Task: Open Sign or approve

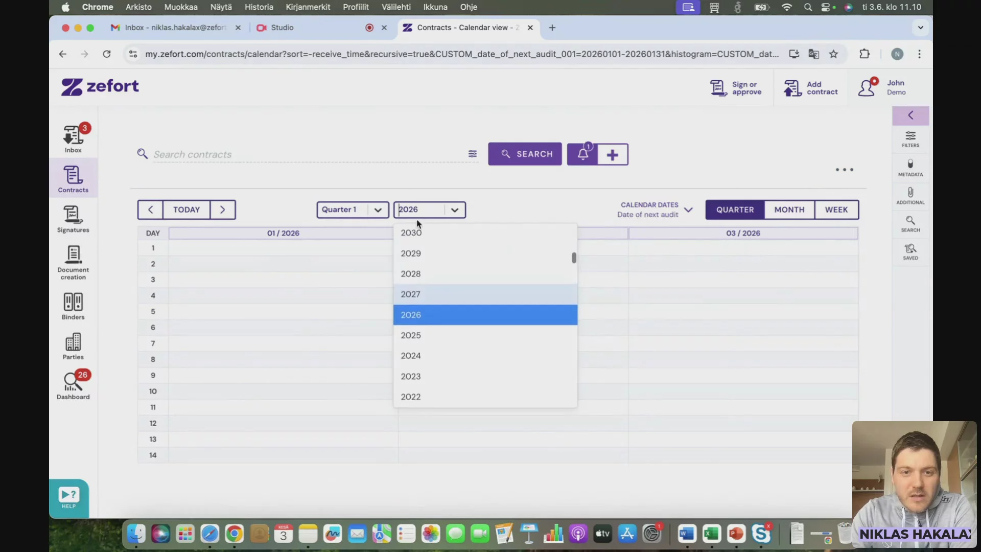Action: coord(736,88)
